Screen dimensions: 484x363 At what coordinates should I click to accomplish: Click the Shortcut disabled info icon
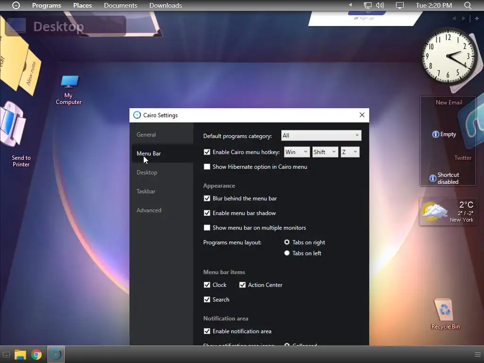pos(433,178)
